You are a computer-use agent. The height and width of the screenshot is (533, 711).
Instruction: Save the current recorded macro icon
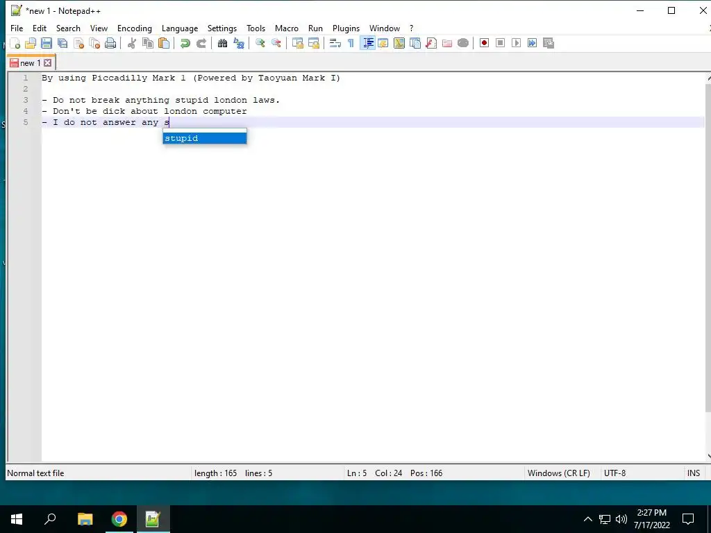pos(549,43)
